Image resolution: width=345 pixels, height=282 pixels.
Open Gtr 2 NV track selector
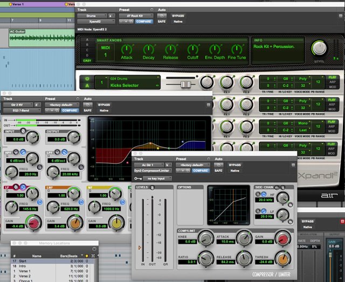coord(18,105)
